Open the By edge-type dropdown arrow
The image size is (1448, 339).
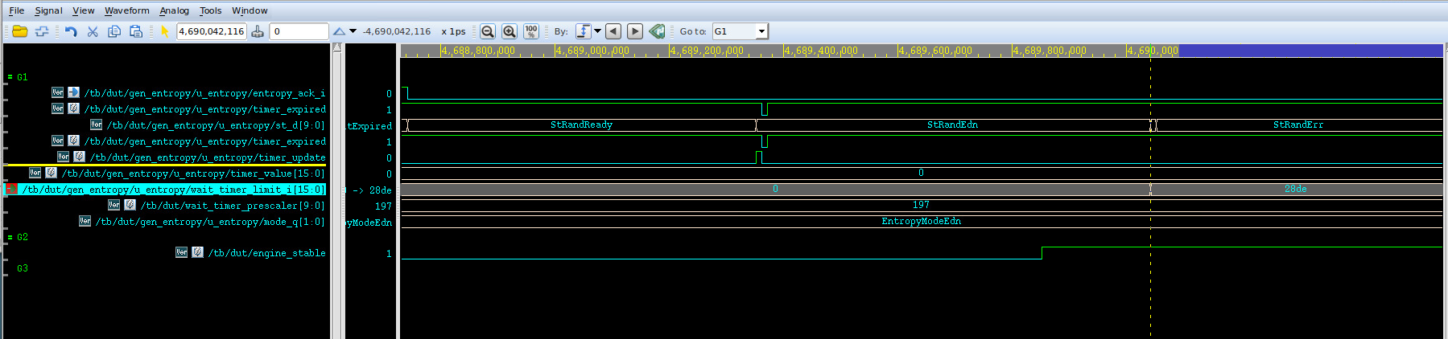tap(597, 31)
